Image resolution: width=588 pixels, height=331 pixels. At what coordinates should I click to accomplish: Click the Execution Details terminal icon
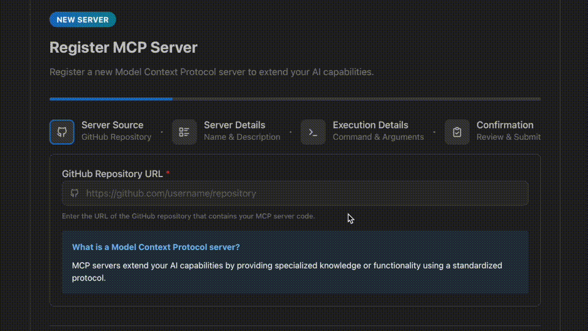[313, 132]
